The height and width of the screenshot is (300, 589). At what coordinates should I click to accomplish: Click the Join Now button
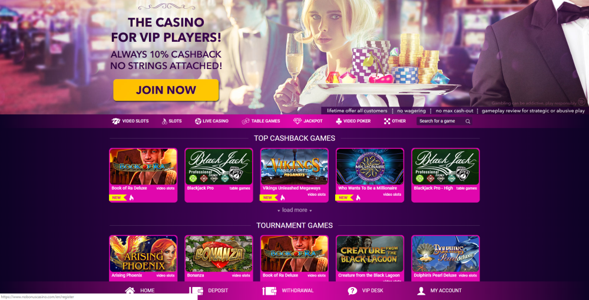point(166,90)
